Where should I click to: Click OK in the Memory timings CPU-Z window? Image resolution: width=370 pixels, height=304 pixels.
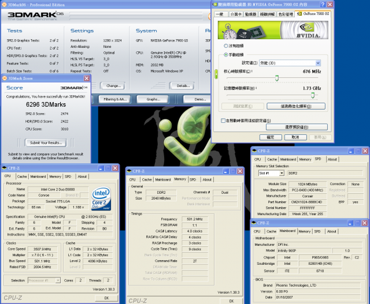tap(231, 301)
